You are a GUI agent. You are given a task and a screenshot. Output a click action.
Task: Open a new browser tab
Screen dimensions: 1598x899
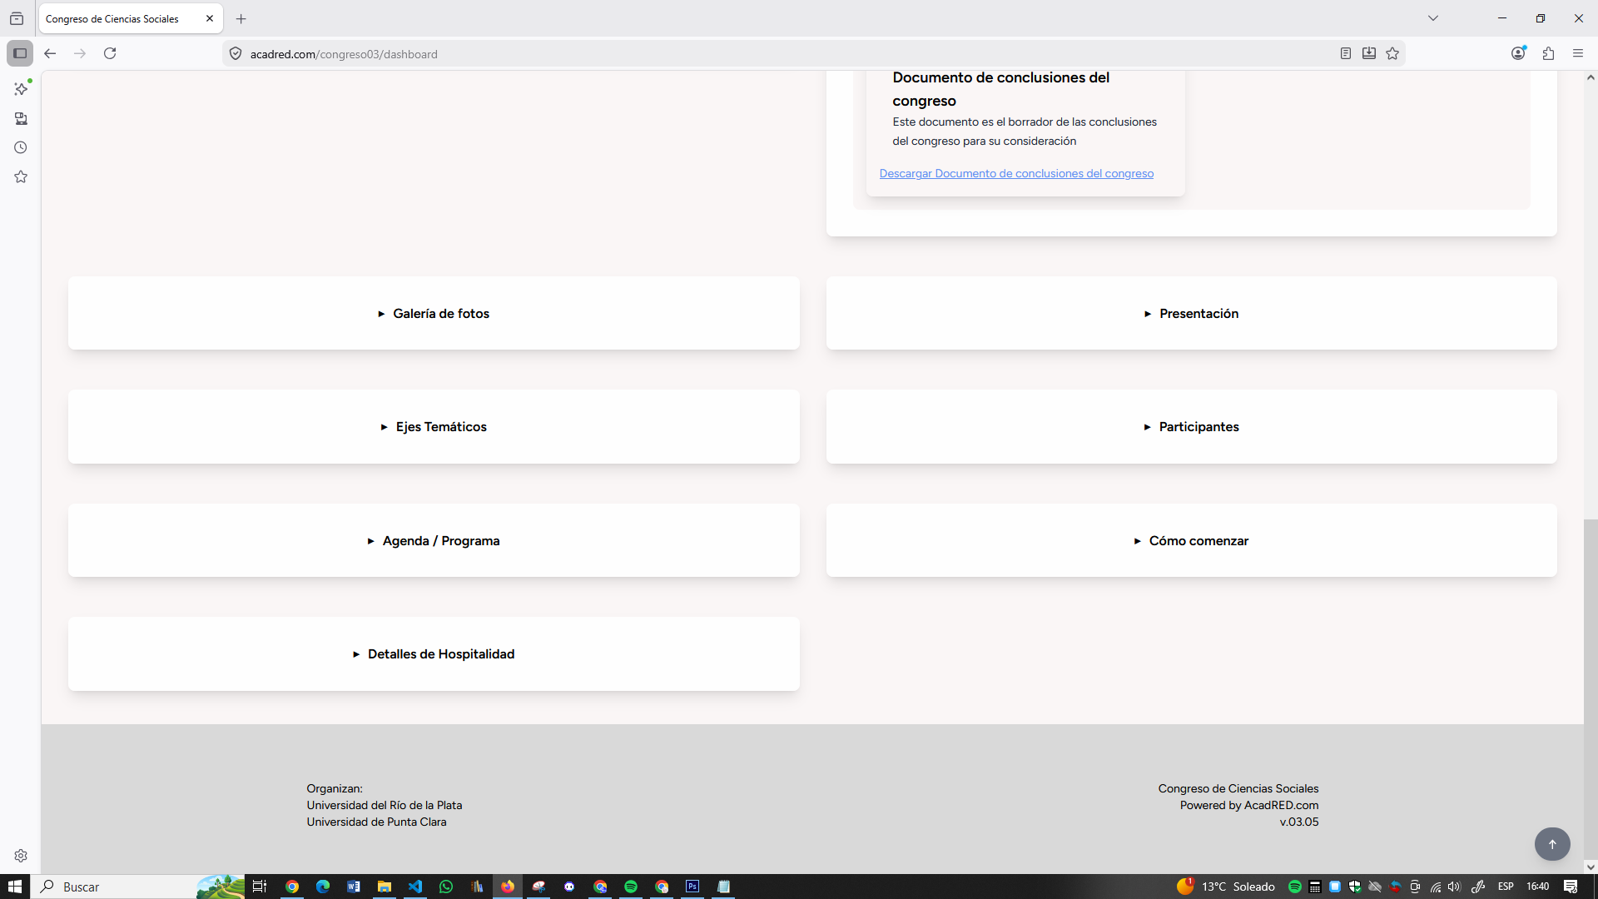point(241,18)
